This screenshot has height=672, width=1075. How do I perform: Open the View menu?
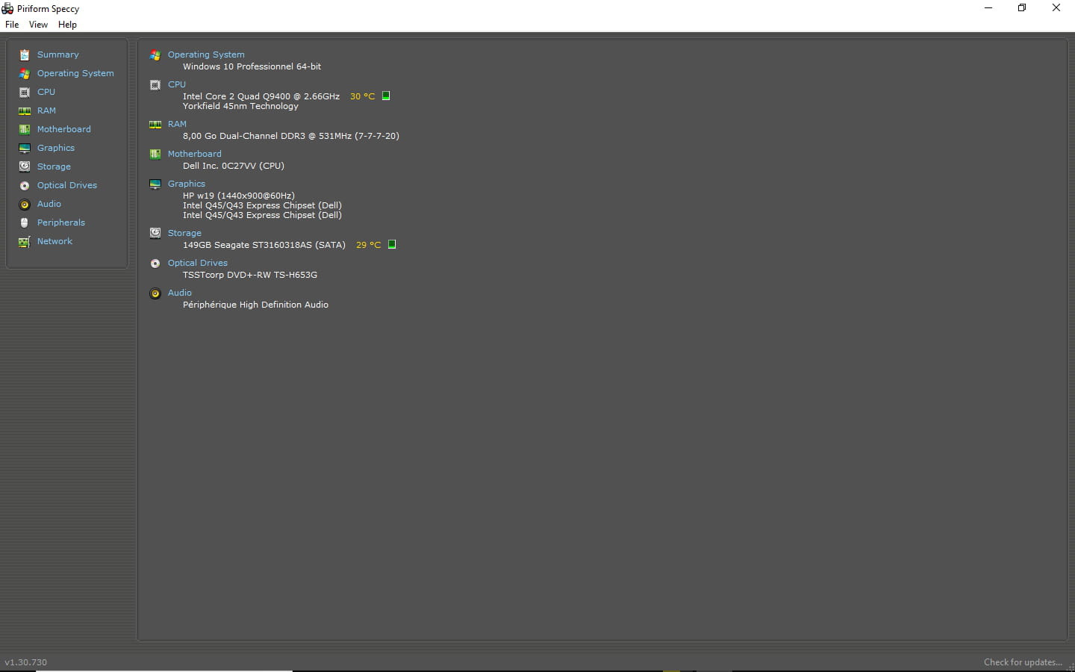38,25
